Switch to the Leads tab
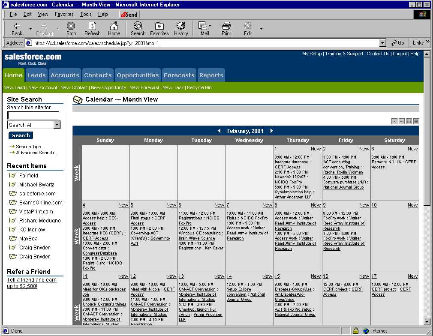Screen dimensions: 433x336 click(x=36, y=75)
